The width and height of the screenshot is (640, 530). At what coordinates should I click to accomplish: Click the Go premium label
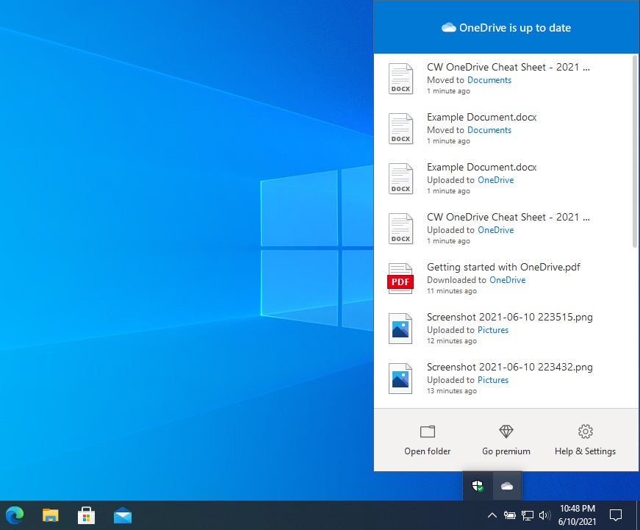pos(506,451)
